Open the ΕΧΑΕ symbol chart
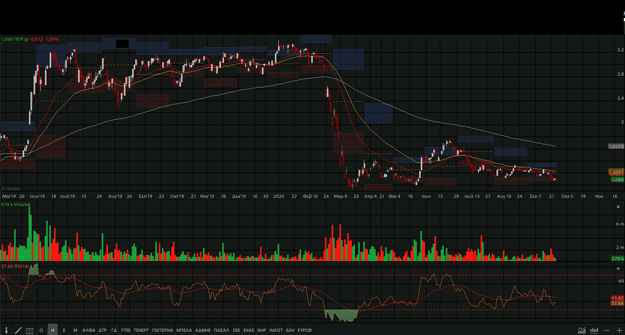 pyautogui.click(x=249, y=330)
